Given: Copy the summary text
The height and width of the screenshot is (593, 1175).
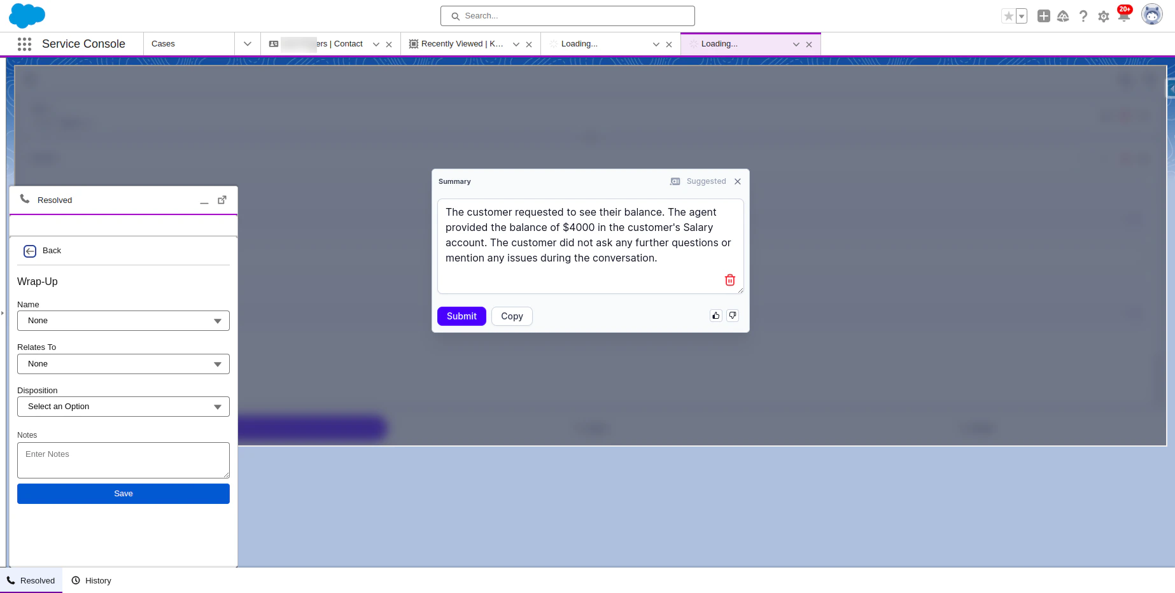Looking at the screenshot, I should click(512, 316).
